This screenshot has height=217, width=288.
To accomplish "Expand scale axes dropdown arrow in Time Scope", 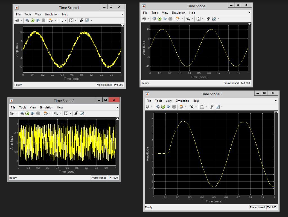I will click(202, 19).
